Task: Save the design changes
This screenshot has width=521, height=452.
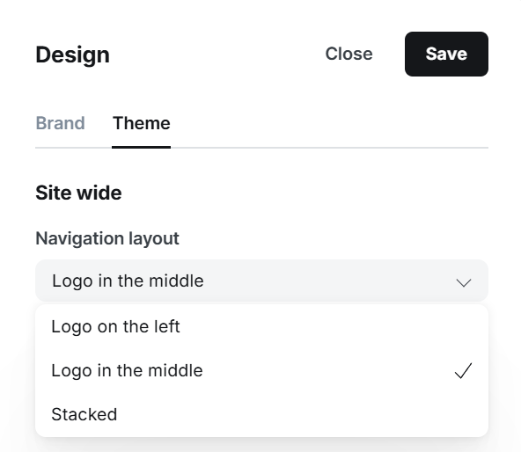Action: pos(446,55)
